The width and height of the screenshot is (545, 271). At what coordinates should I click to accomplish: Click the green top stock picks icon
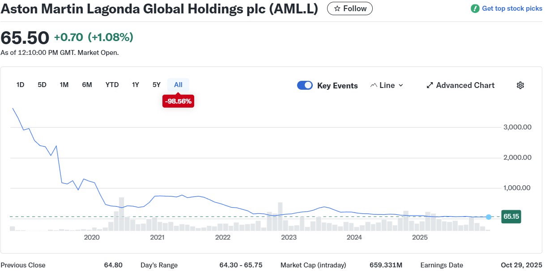click(475, 8)
